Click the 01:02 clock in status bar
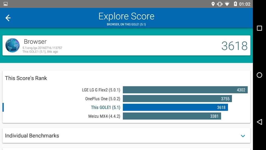The width and height of the screenshot is (266, 150). (x=245, y=4)
